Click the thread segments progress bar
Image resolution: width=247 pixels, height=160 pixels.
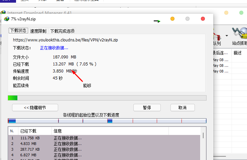(x=107, y=121)
